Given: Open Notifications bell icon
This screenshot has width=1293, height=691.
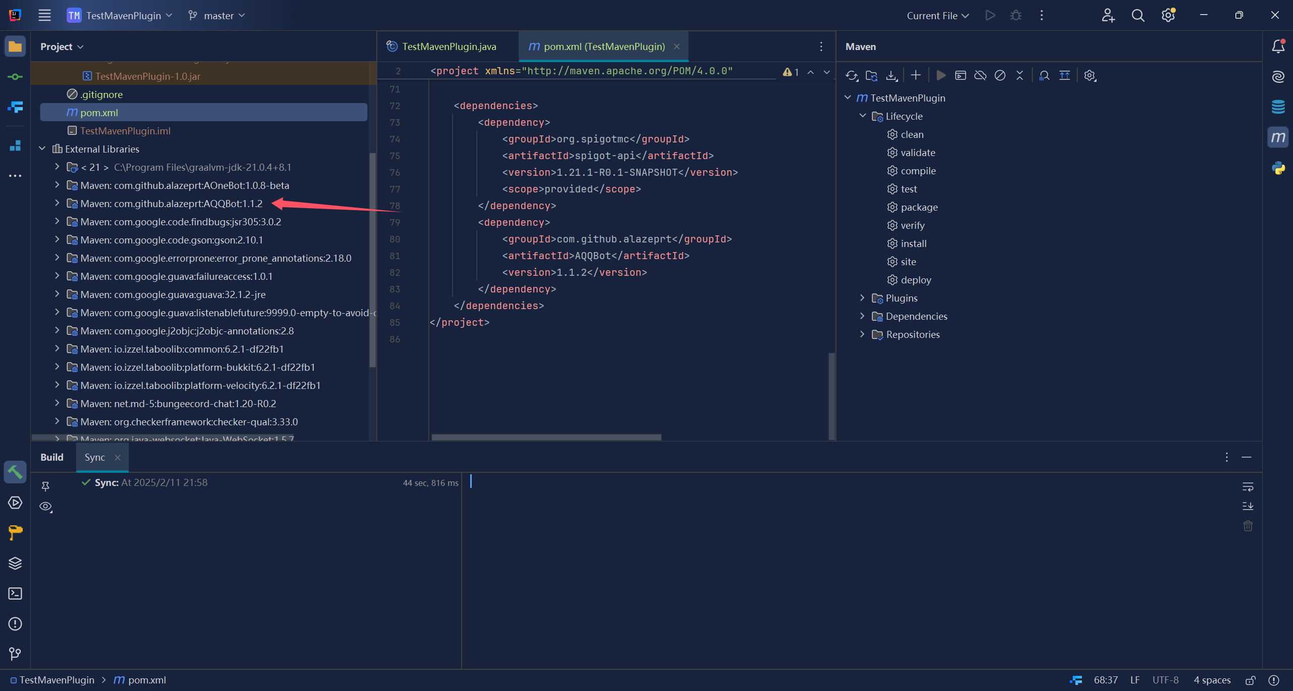Looking at the screenshot, I should (x=1278, y=46).
